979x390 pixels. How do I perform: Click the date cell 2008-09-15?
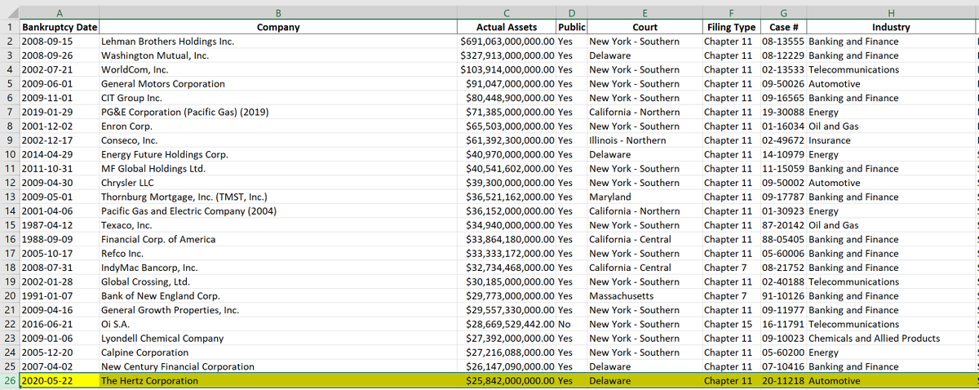click(59, 41)
